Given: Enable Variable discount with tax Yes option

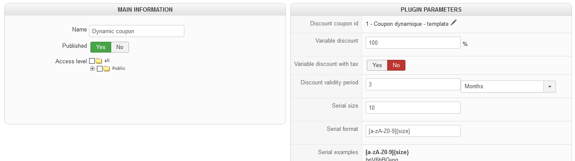Looking at the screenshot, I should click(x=377, y=65).
